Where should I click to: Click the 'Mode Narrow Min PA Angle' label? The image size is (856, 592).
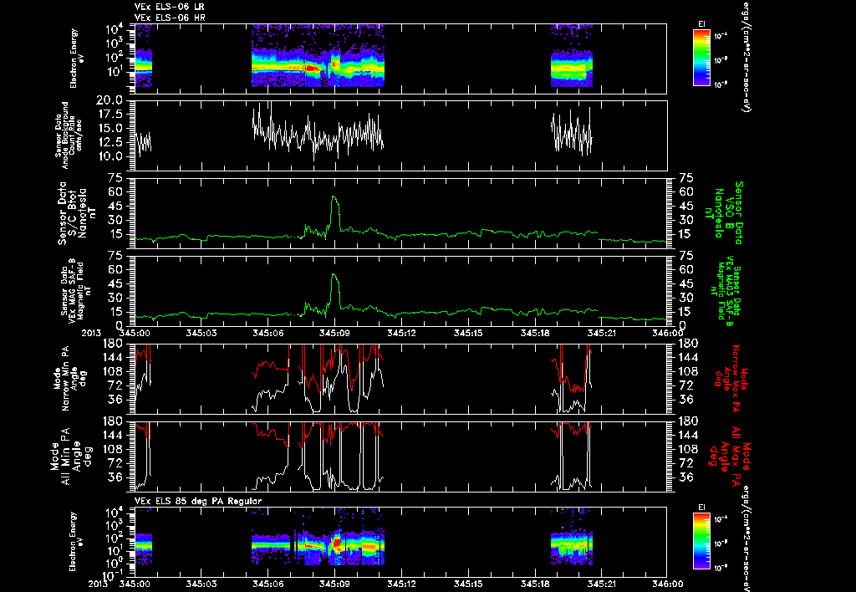[69, 379]
